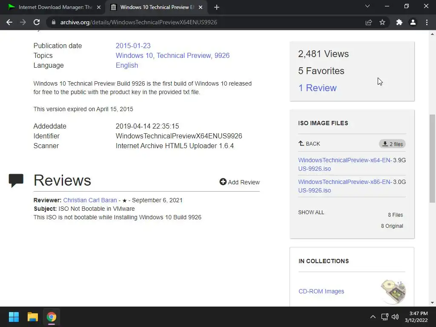Open the CD-ROM Images collection link
436x327 pixels.
[321, 291]
